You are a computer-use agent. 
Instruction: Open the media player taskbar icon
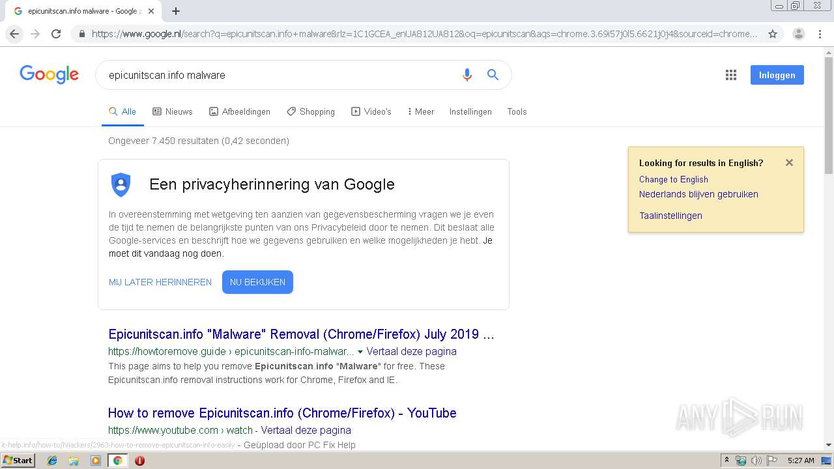(x=96, y=461)
